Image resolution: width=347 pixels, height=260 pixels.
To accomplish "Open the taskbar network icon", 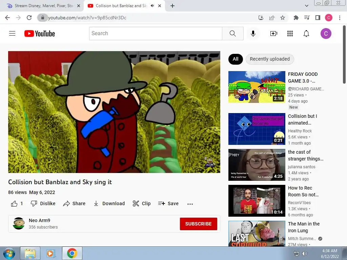I will (296, 254).
